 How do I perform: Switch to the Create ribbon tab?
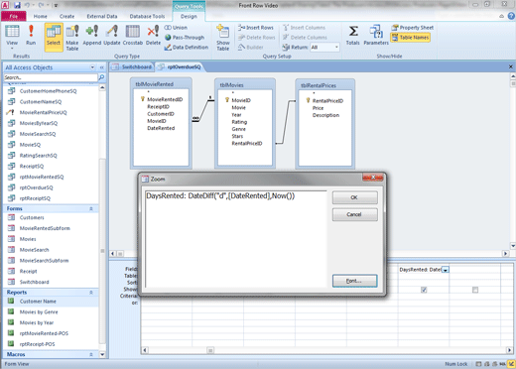pyautogui.click(x=67, y=16)
